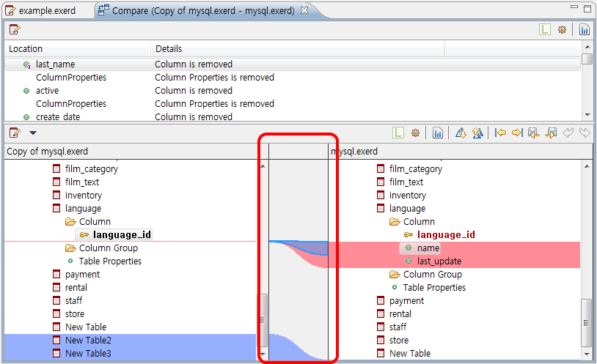Select Table Properties in the Copy of mysql.exerd pane

pyautogui.click(x=110, y=261)
